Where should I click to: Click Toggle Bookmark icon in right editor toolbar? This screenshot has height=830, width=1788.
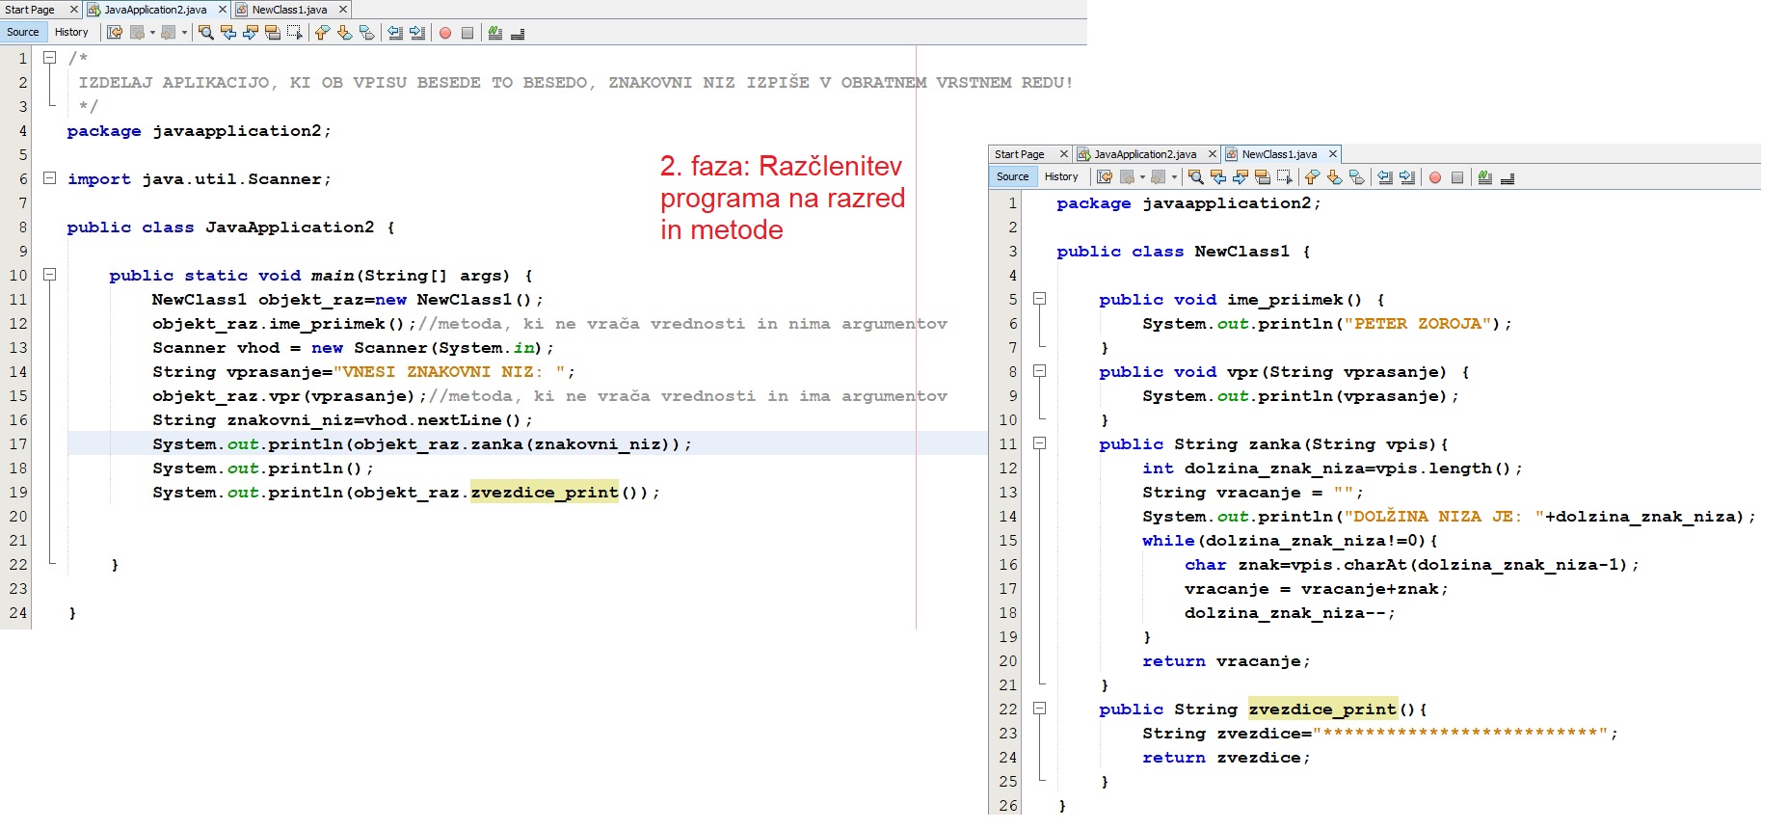1356,177
